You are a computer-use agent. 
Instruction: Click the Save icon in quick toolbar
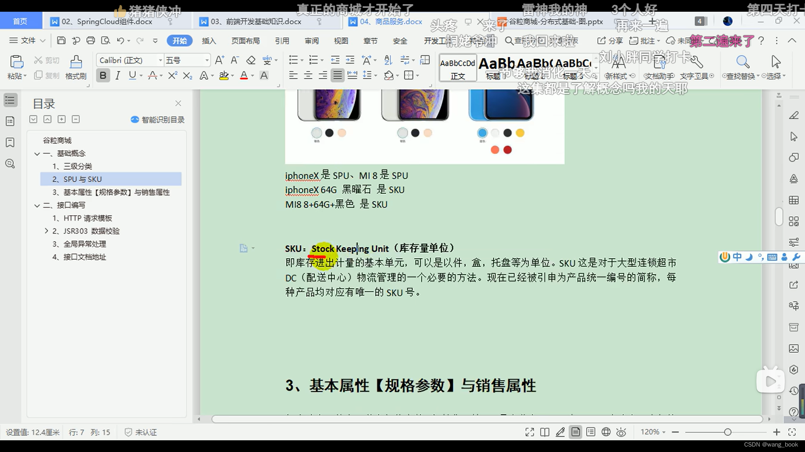click(61, 41)
